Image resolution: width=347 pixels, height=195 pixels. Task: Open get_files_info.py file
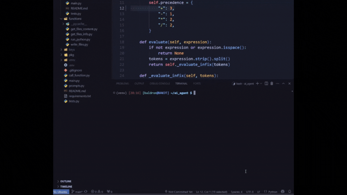[x=81, y=34]
